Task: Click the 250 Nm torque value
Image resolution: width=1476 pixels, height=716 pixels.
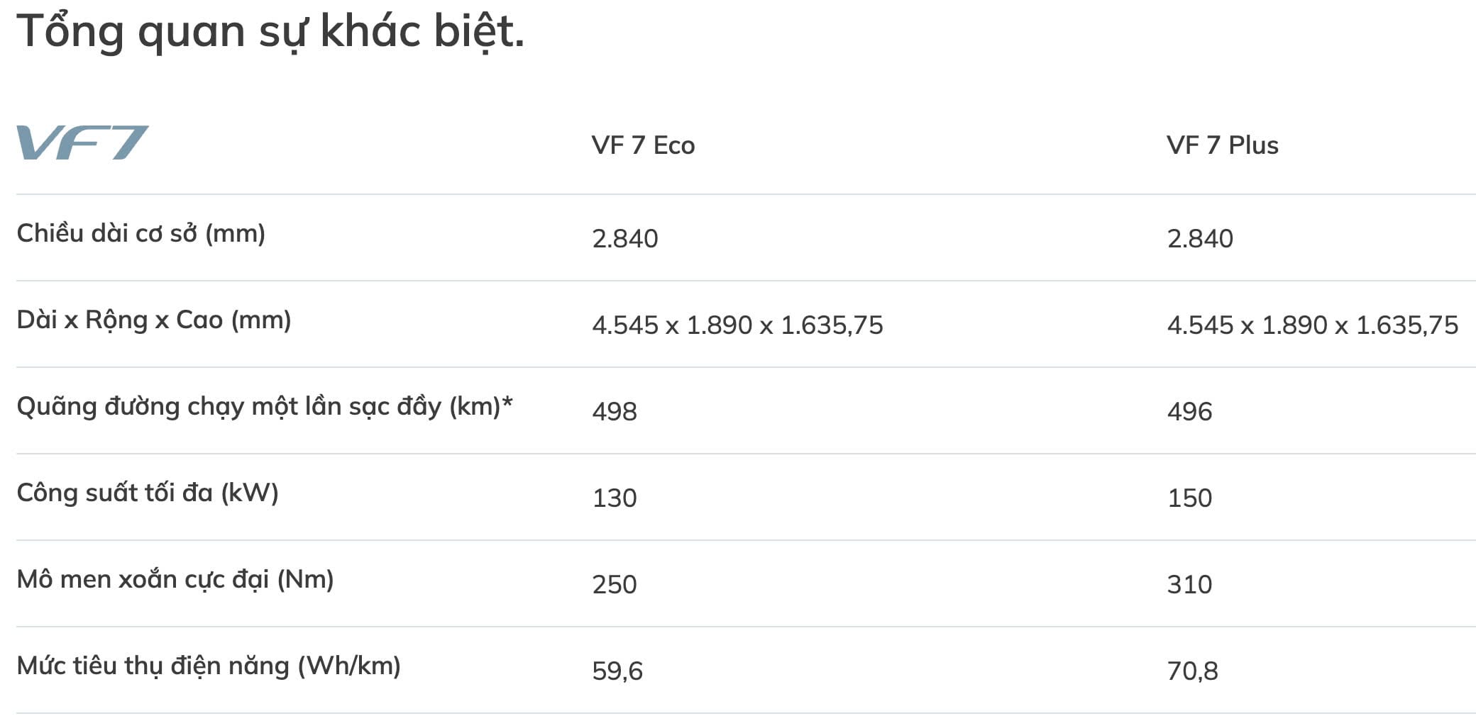Action: 615,585
